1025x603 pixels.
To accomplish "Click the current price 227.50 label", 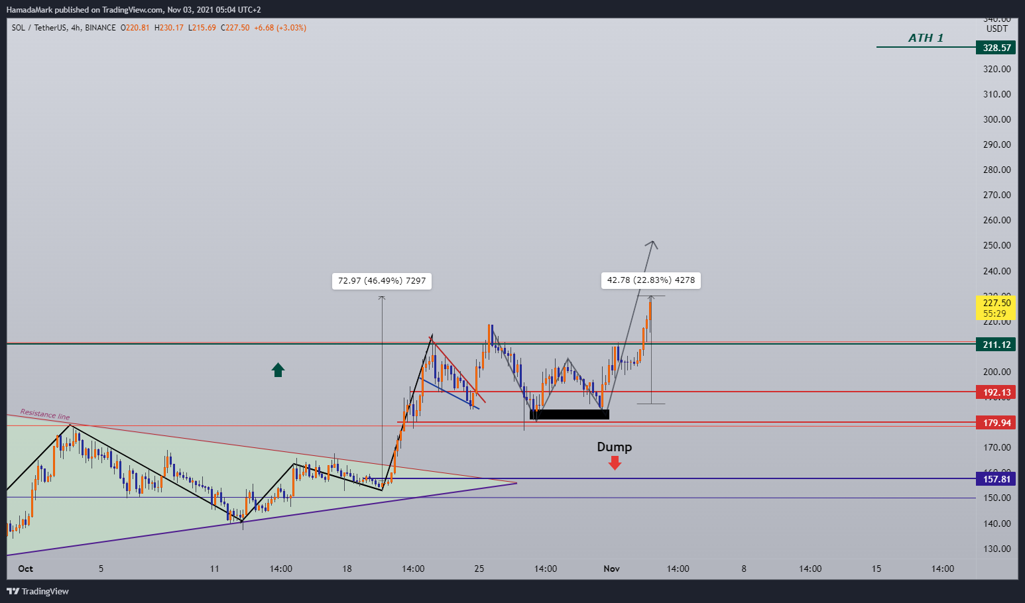I will coord(996,308).
